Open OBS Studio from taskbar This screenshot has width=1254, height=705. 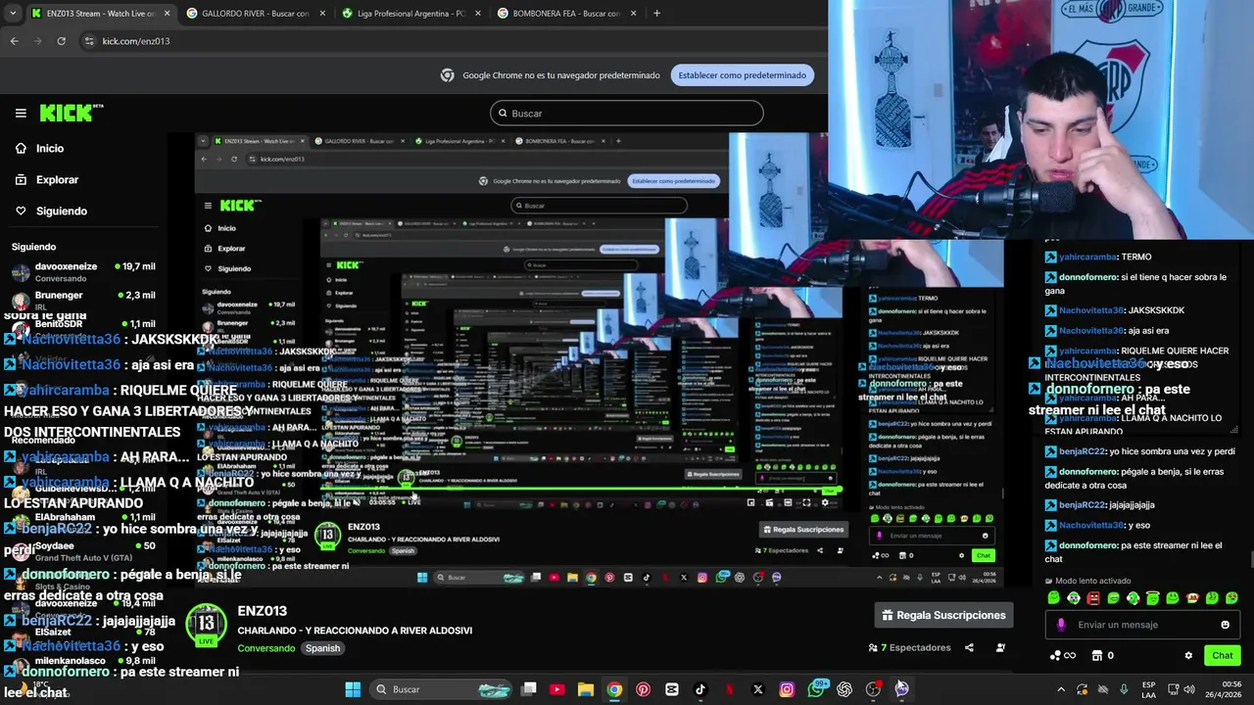(x=873, y=689)
